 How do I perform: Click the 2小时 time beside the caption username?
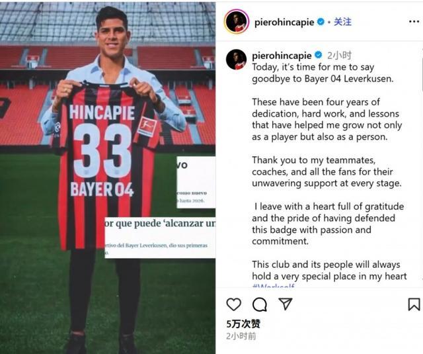pos(339,56)
